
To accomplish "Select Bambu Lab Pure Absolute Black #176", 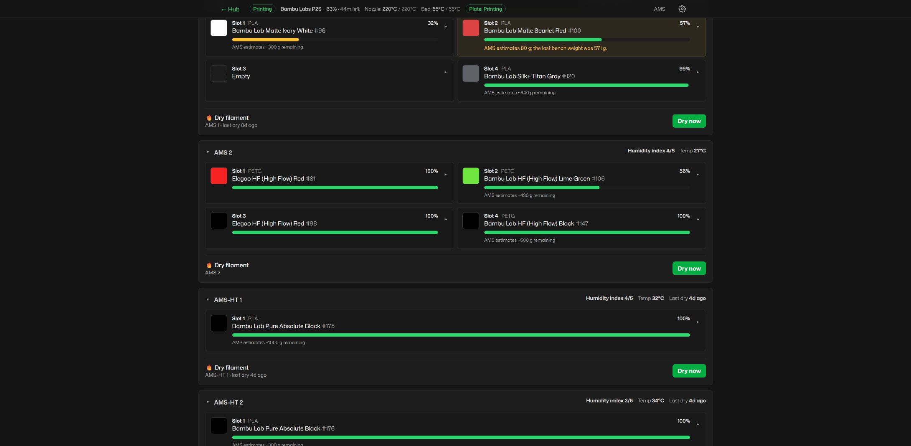I will click(283, 428).
